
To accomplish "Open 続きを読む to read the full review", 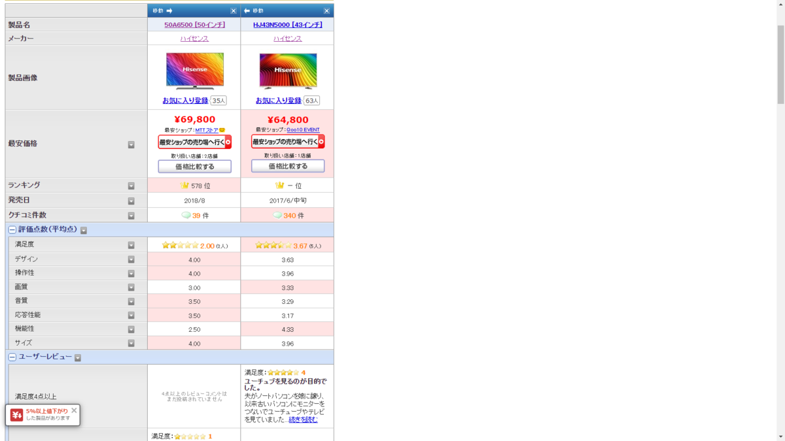I will 303,420.
